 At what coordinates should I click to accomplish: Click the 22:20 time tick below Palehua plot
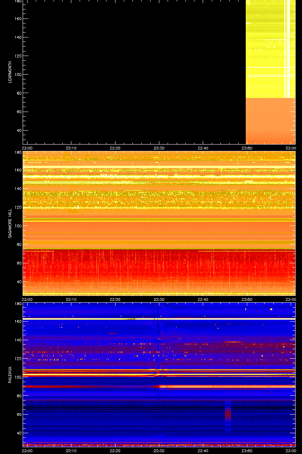click(x=115, y=451)
